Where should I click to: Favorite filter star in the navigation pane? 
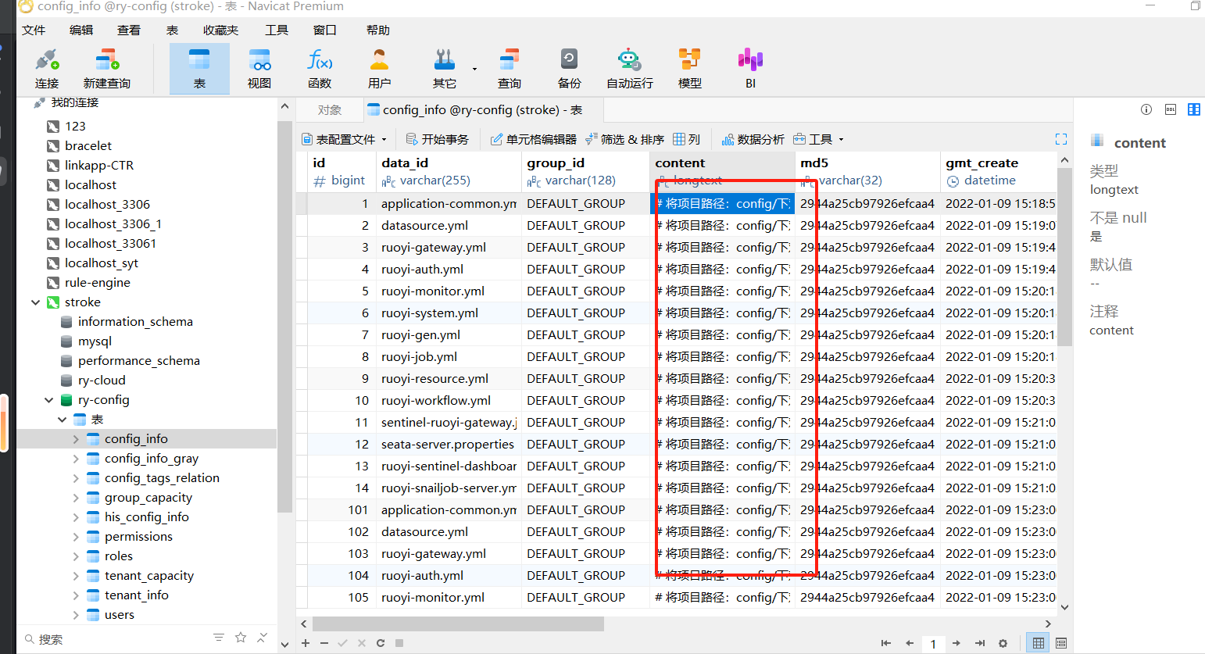pyautogui.click(x=241, y=638)
